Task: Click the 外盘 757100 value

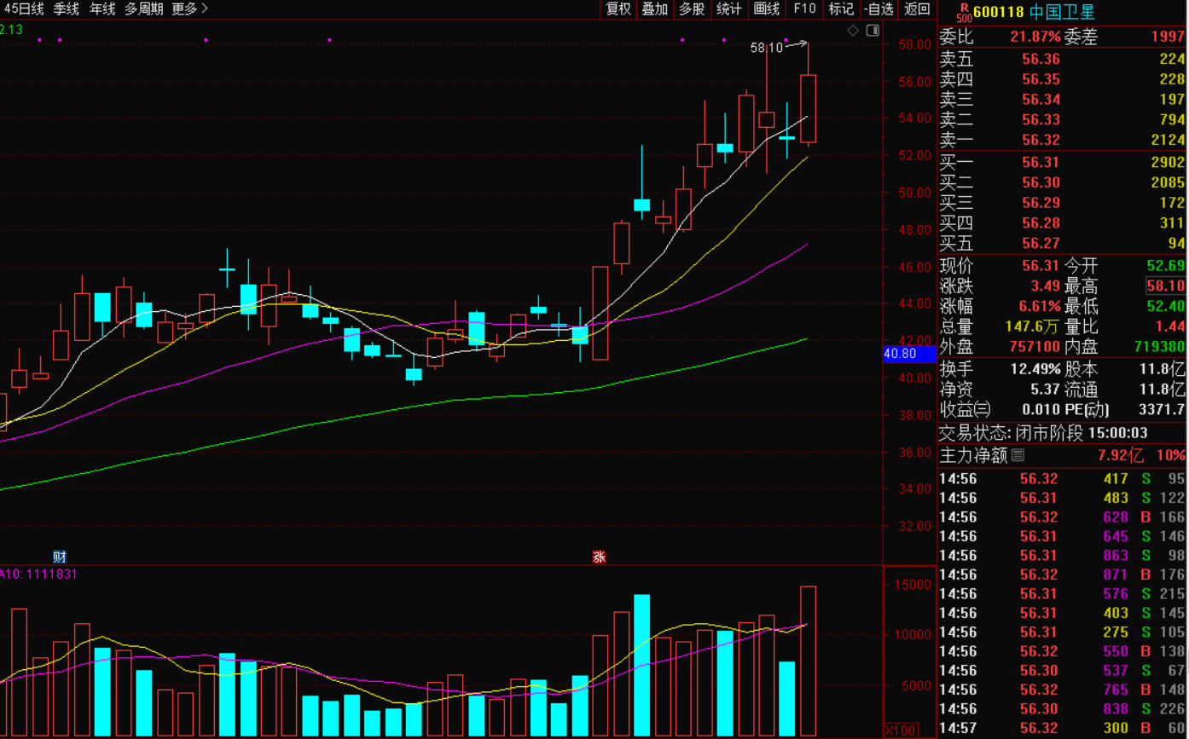Action: point(1035,348)
